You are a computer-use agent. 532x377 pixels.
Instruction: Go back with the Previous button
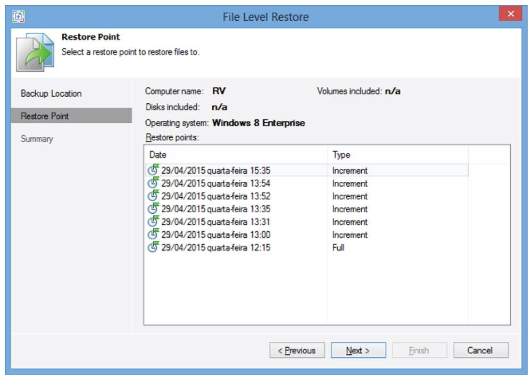pyautogui.click(x=297, y=350)
